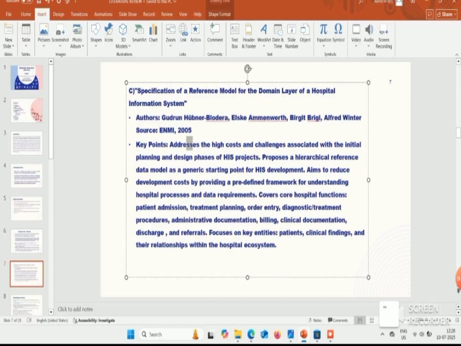Toggle the Notes pane in status bar
The image size is (461, 346).
pyautogui.click(x=315, y=320)
